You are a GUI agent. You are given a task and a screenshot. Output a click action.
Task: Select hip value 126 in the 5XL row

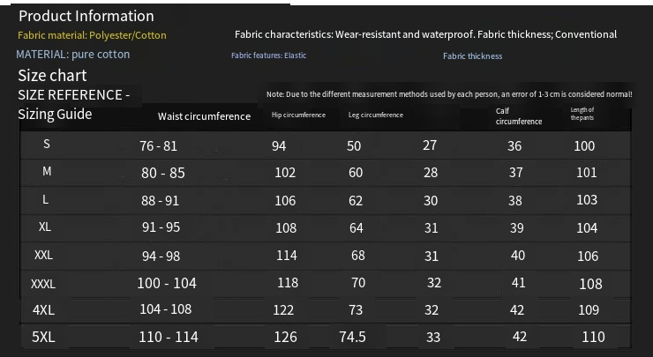click(x=285, y=337)
